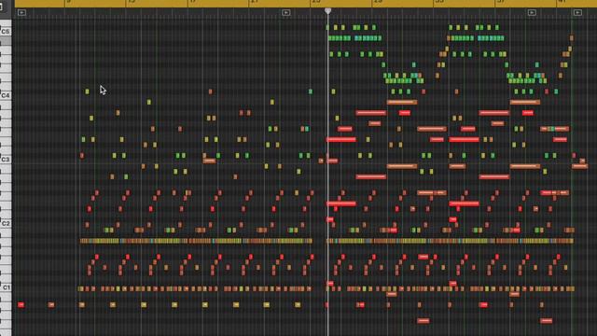The width and height of the screenshot is (597, 336).
Task: Click the leftmost region marker icon below ruler
Action: coord(21,12)
